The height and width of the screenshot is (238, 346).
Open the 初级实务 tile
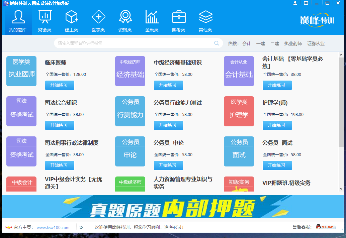point(239,184)
